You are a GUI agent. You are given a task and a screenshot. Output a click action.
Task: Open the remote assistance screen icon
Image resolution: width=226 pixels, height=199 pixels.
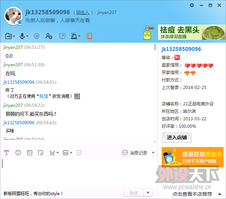(x=62, y=36)
